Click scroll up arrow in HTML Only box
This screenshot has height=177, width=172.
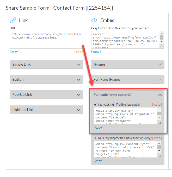(159, 143)
